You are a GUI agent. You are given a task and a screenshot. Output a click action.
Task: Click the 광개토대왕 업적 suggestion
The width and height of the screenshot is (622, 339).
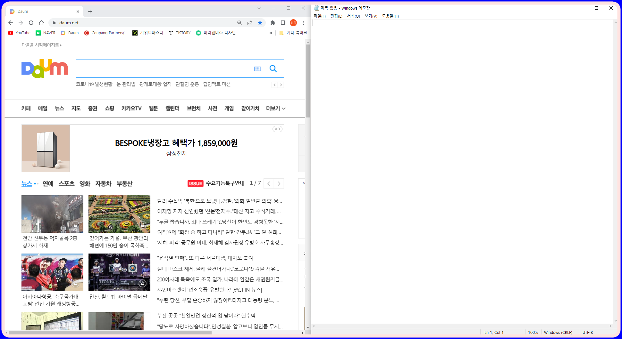(x=155, y=84)
